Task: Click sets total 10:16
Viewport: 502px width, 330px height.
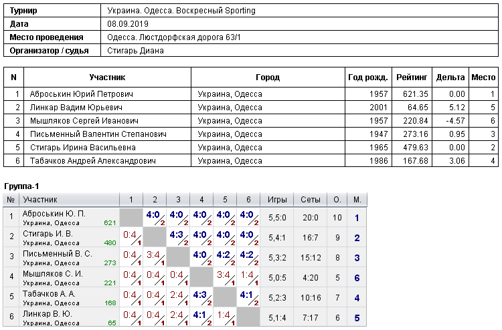Action: point(311,298)
